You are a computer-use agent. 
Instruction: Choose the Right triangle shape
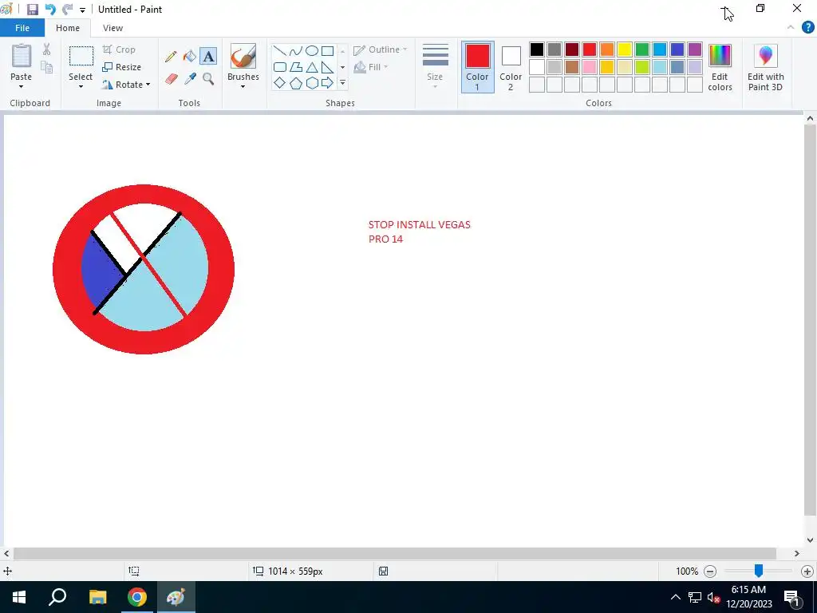pos(327,67)
